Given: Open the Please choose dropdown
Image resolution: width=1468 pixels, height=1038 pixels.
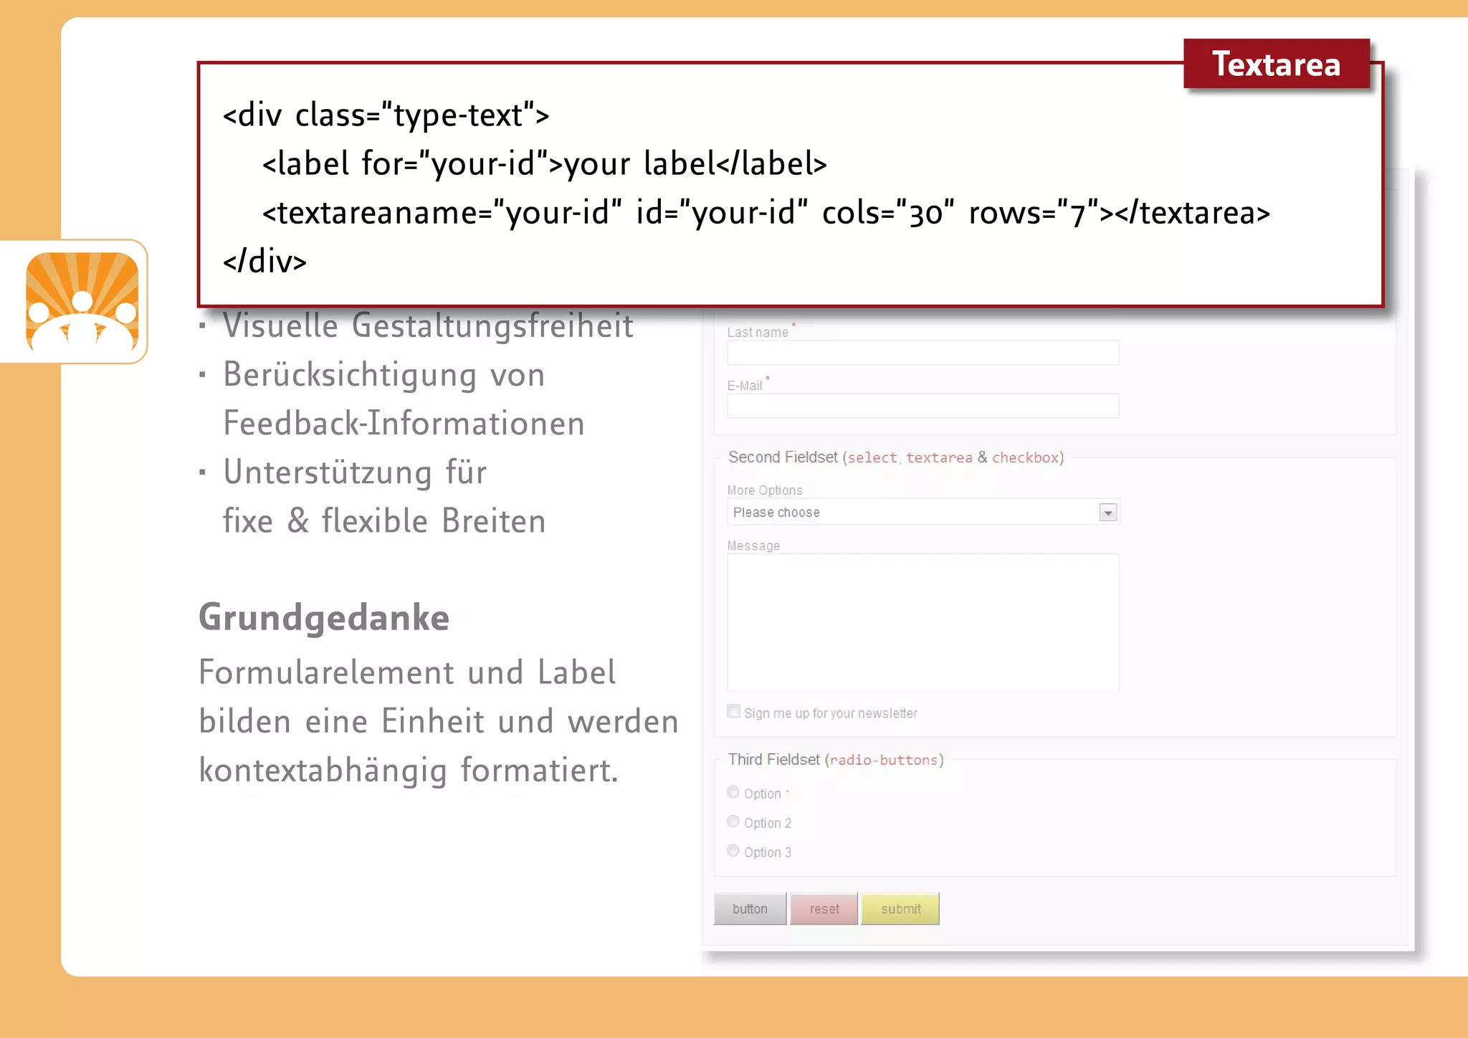Looking at the screenshot, I should pyautogui.click(x=923, y=512).
